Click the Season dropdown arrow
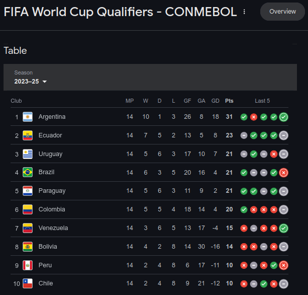 tap(45, 82)
